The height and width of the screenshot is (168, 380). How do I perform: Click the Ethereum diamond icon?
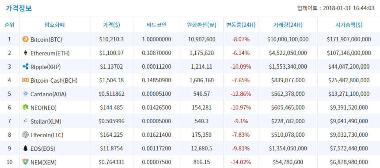coord(26,53)
